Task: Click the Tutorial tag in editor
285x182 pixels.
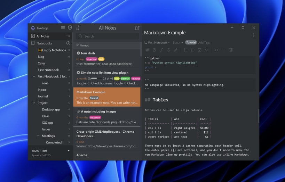Action: click(x=191, y=42)
